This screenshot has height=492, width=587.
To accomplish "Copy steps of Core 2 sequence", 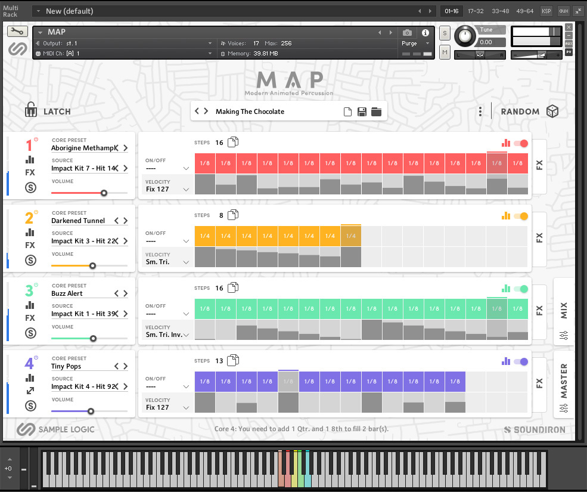I will pos(233,215).
